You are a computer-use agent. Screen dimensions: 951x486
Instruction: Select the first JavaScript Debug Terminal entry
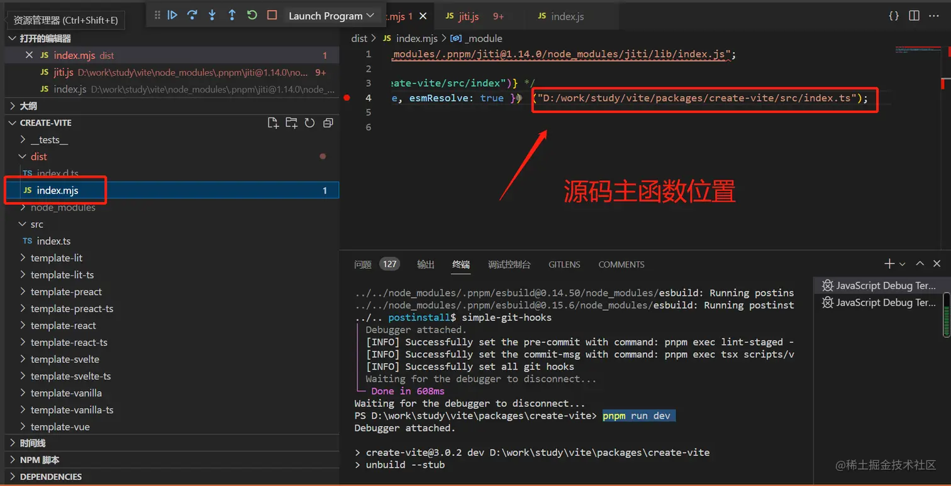coord(878,286)
